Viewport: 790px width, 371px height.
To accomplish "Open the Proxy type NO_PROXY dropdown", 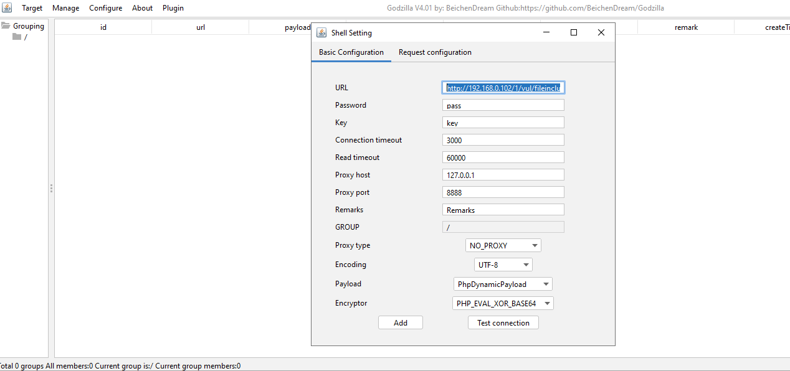I will tap(503, 245).
